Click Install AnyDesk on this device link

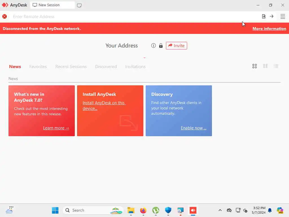point(104,106)
